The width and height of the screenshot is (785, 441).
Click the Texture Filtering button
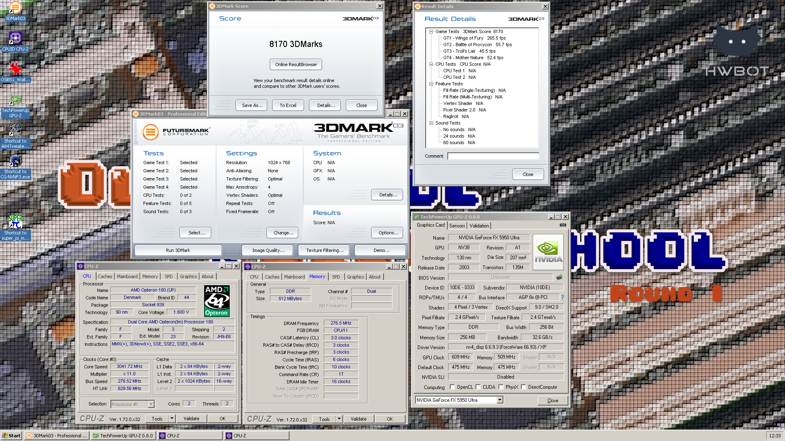[x=325, y=250]
